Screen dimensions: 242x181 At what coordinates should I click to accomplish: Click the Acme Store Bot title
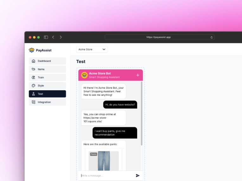[x=100, y=73]
